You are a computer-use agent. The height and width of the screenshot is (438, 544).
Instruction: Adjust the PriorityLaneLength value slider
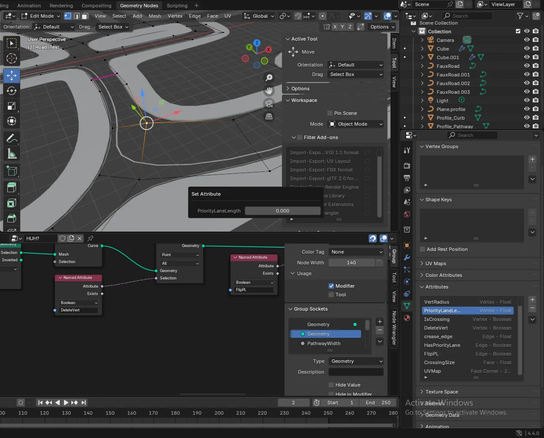coord(283,211)
